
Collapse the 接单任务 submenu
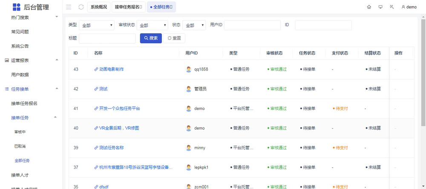click(55, 117)
